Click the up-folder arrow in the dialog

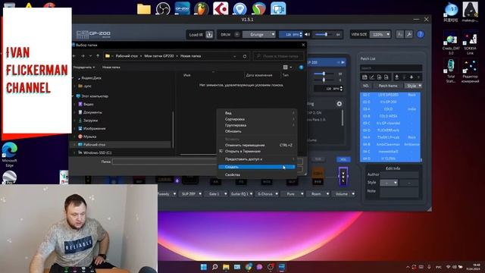click(98, 56)
